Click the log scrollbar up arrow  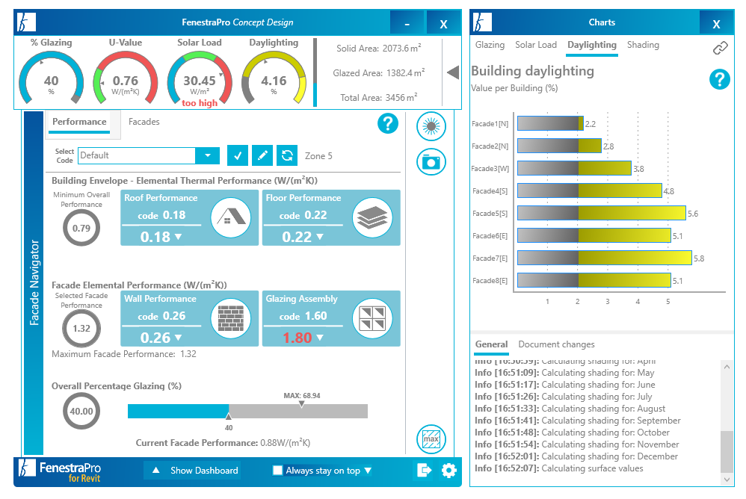tap(727, 367)
